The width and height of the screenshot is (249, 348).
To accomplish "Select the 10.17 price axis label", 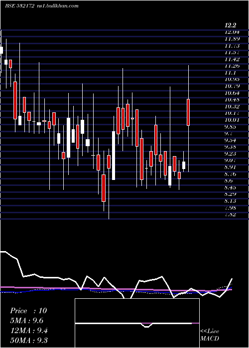I will (233, 113).
